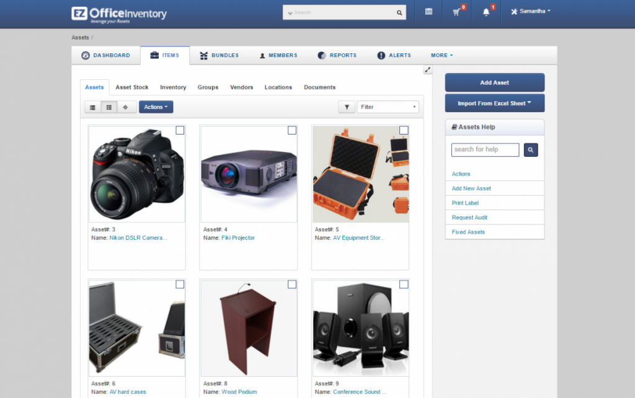Select the map view icon beside grid view
This screenshot has height=398, width=635.
[x=126, y=107]
